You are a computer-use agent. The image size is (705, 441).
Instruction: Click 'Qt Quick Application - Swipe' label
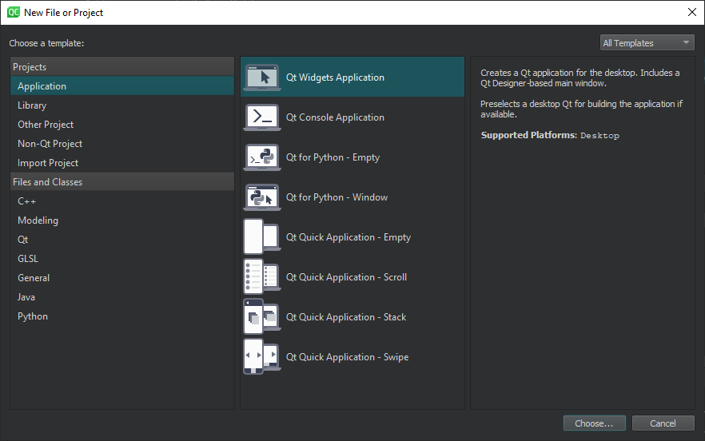tap(347, 357)
